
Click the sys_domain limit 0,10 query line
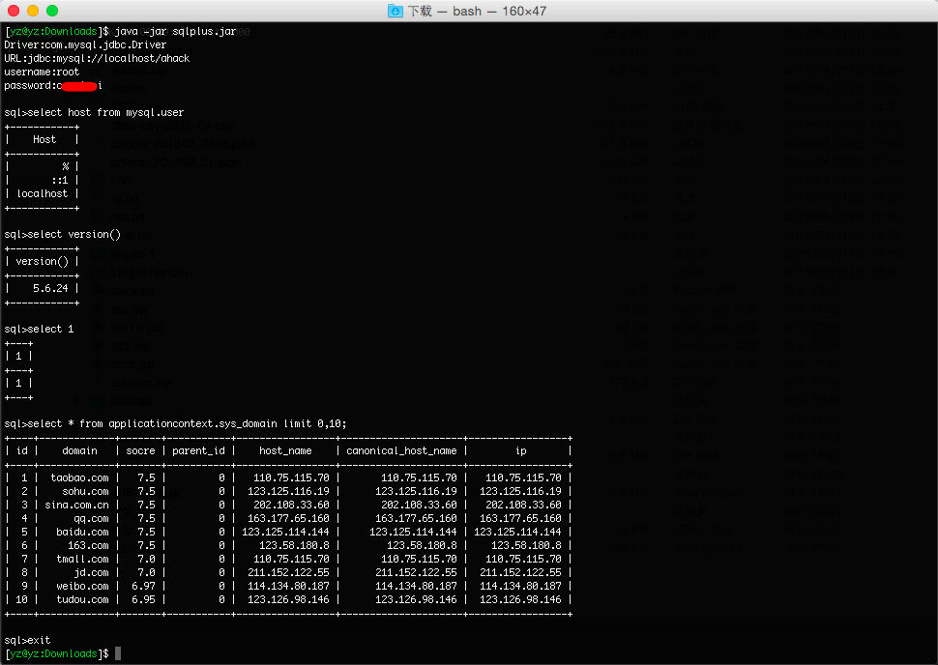(175, 423)
